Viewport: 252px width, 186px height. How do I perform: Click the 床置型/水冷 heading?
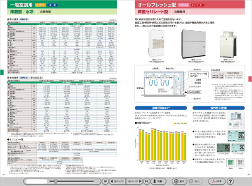(x=22, y=12)
